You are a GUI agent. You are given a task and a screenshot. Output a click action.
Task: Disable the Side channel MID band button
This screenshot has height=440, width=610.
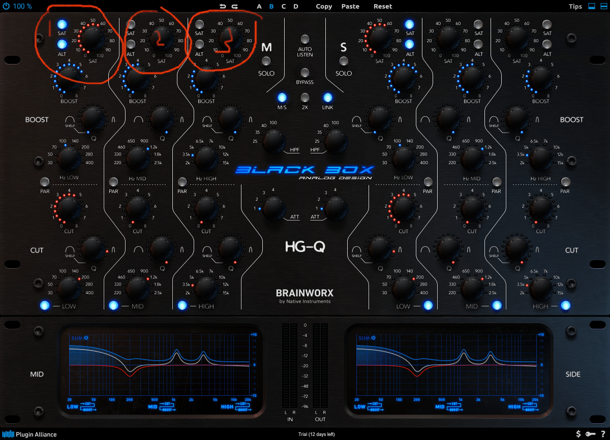(496, 306)
